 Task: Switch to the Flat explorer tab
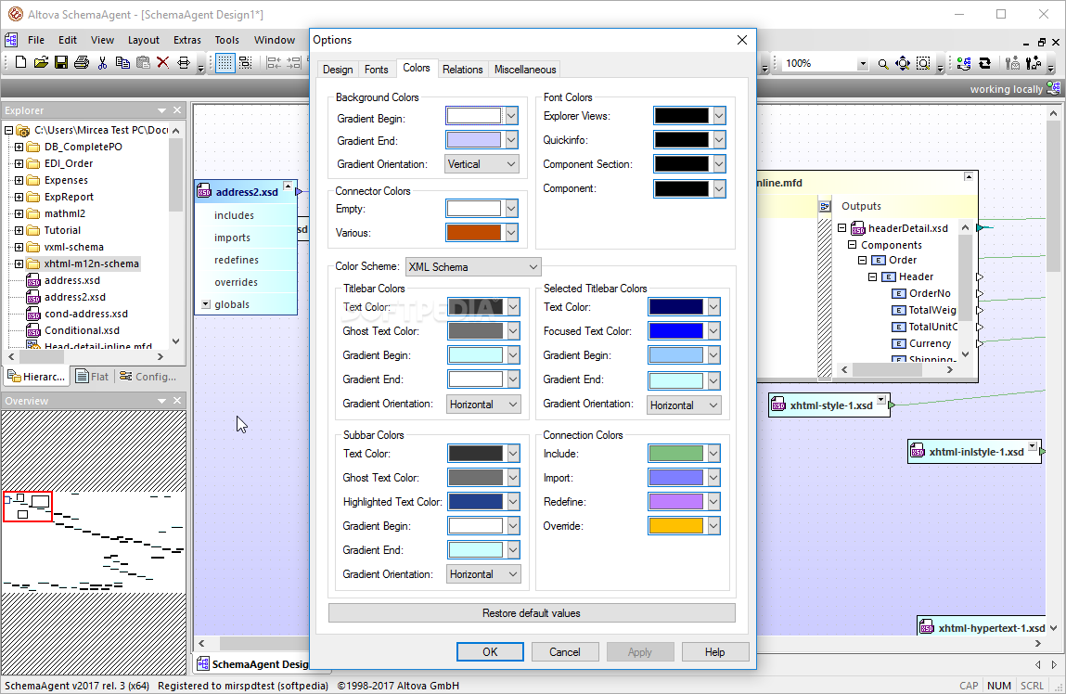[93, 377]
